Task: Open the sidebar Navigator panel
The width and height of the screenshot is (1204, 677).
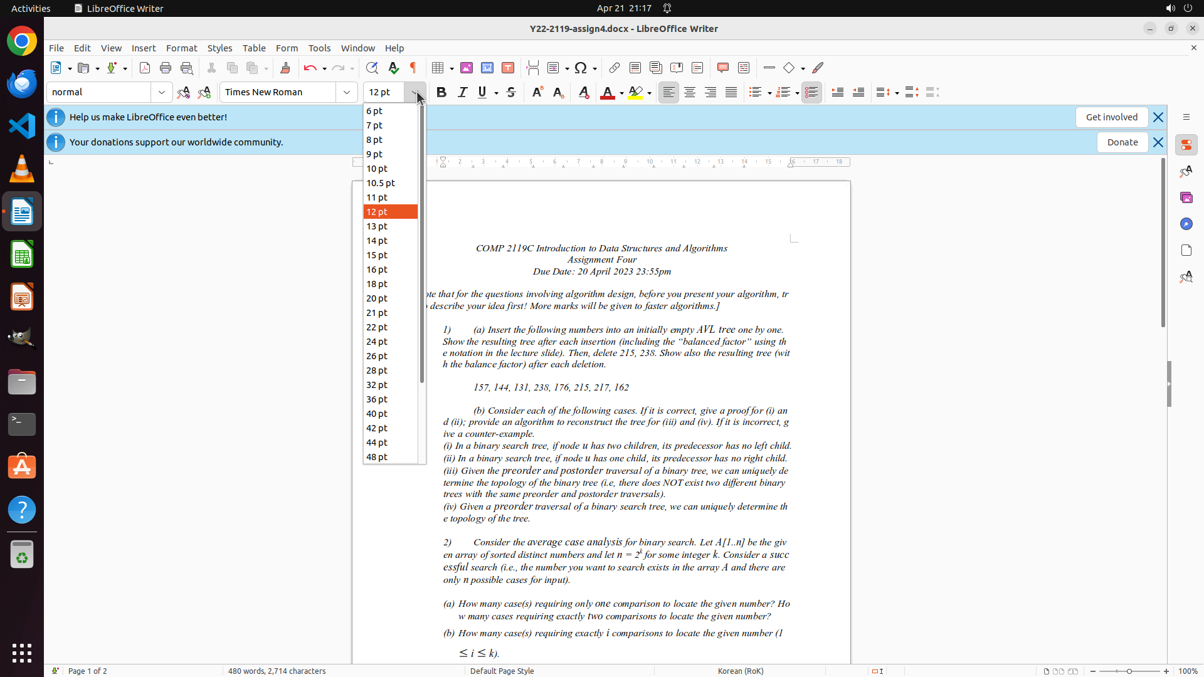Action: pos(1186,224)
